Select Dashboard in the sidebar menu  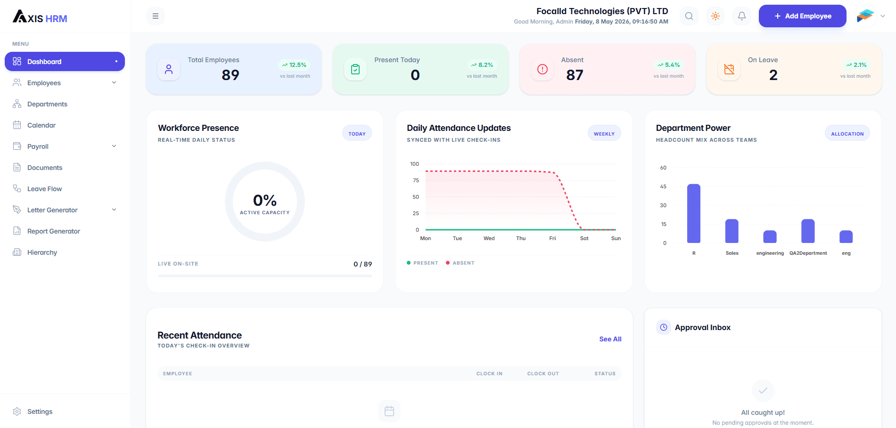pos(65,62)
